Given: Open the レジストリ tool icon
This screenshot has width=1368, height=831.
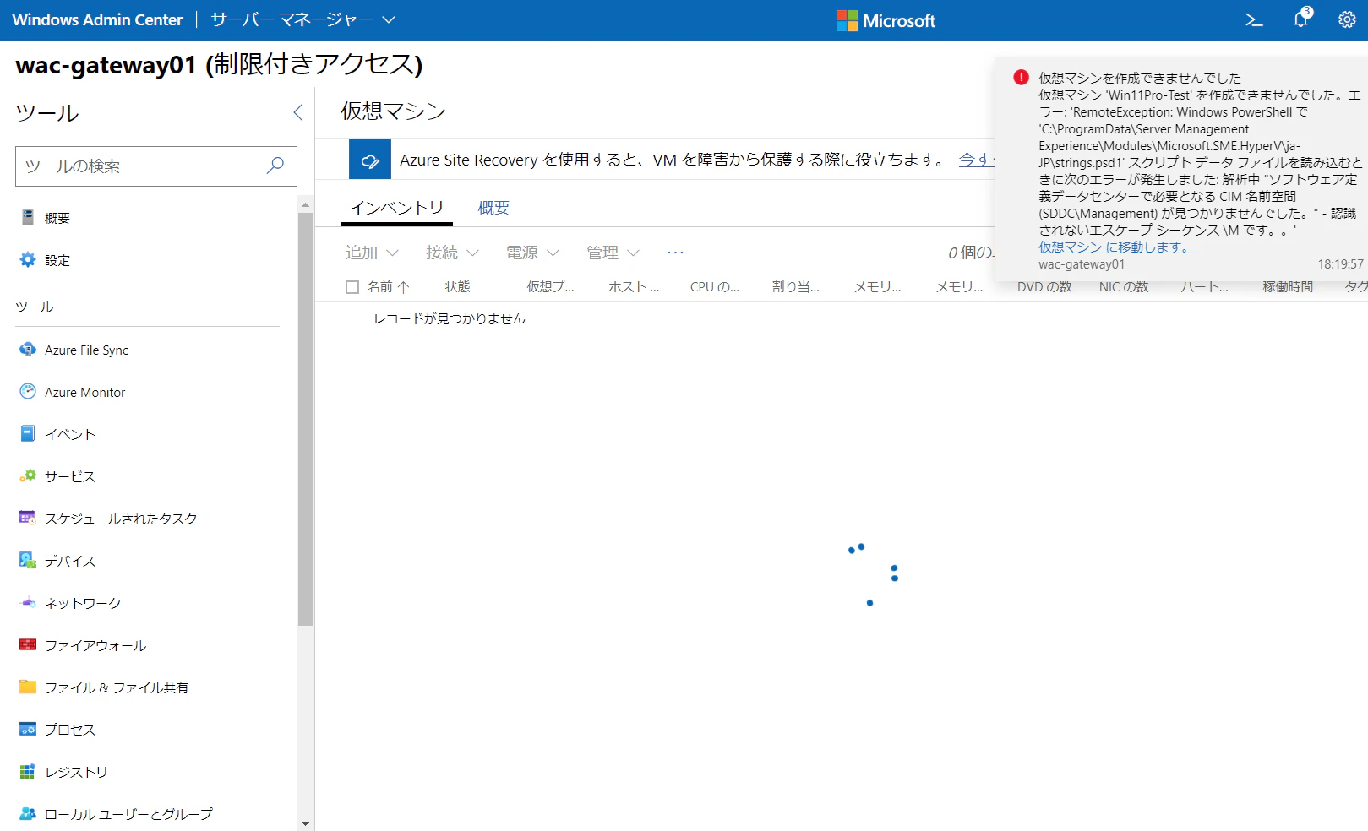Looking at the screenshot, I should pyautogui.click(x=28, y=771).
